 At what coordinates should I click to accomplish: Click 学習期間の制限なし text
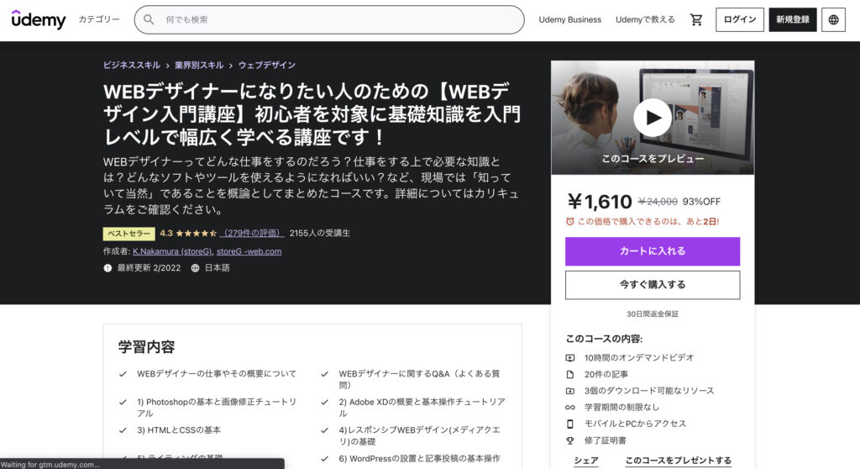pos(621,408)
